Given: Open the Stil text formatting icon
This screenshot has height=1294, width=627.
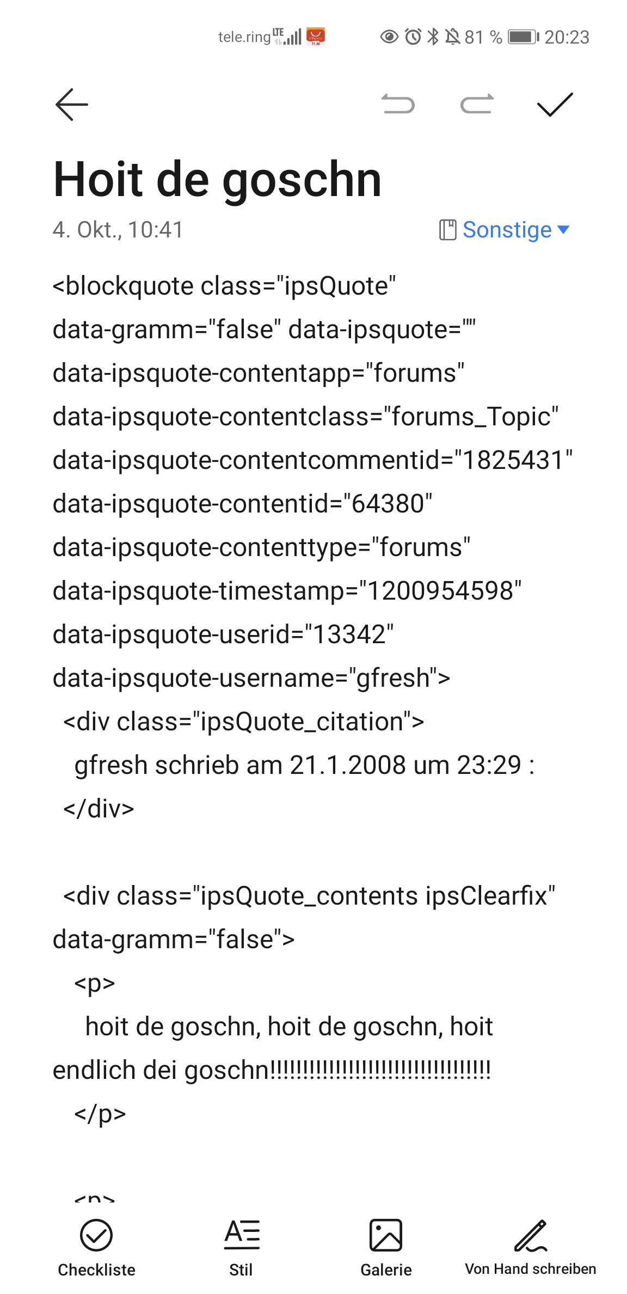Looking at the screenshot, I should click(x=242, y=1234).
